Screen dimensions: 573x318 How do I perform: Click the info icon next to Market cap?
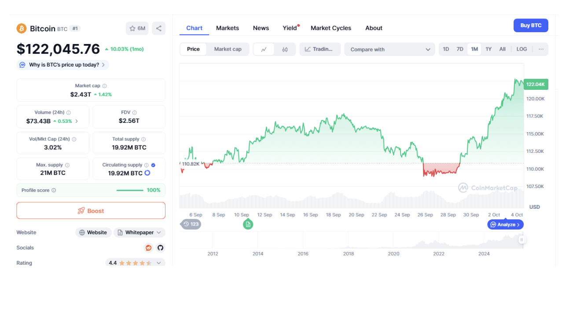pyautogui.click(x=104, y=86)
